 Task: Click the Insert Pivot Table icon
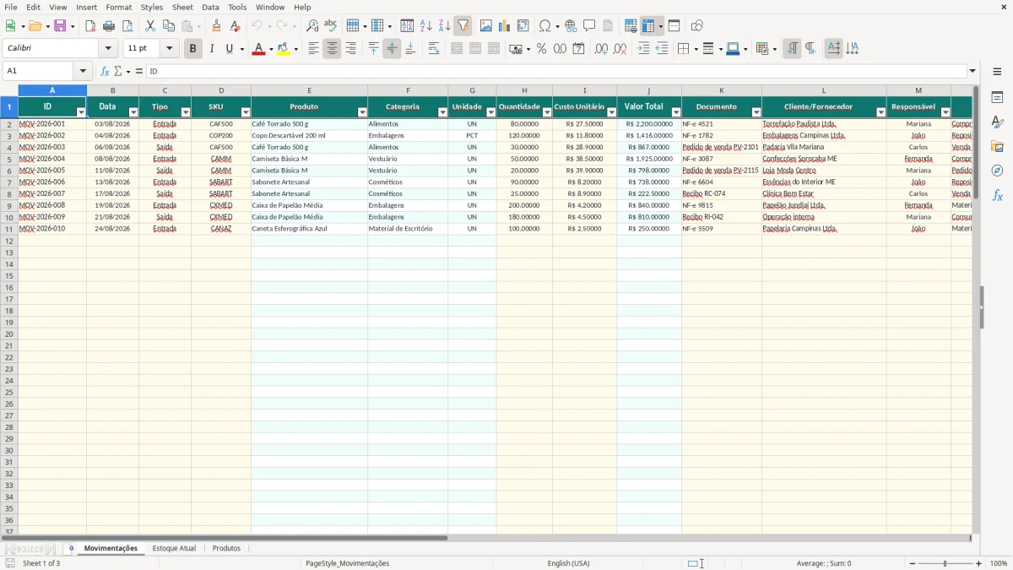(x=523, y=26)
